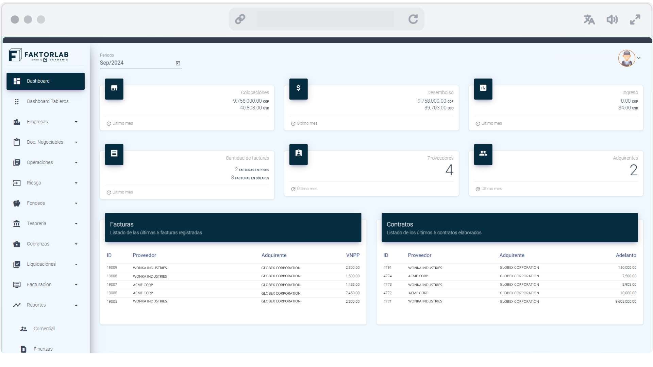The height and width of the screenshot is (367, 653).
Task: Expand the Operaciones menu arrow
Action: [x=76, y=163]
